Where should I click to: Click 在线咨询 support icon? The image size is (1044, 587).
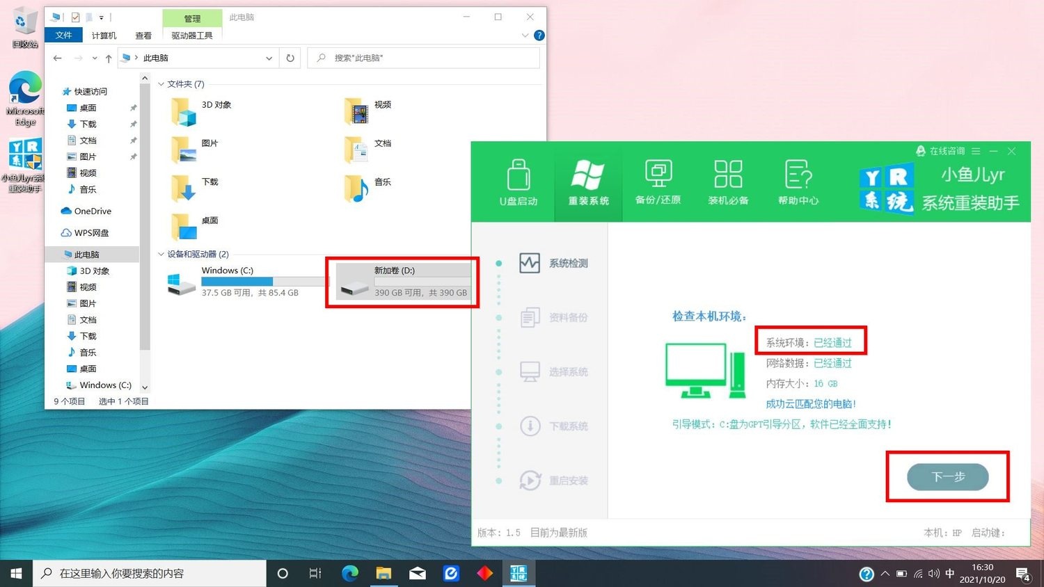921,151
